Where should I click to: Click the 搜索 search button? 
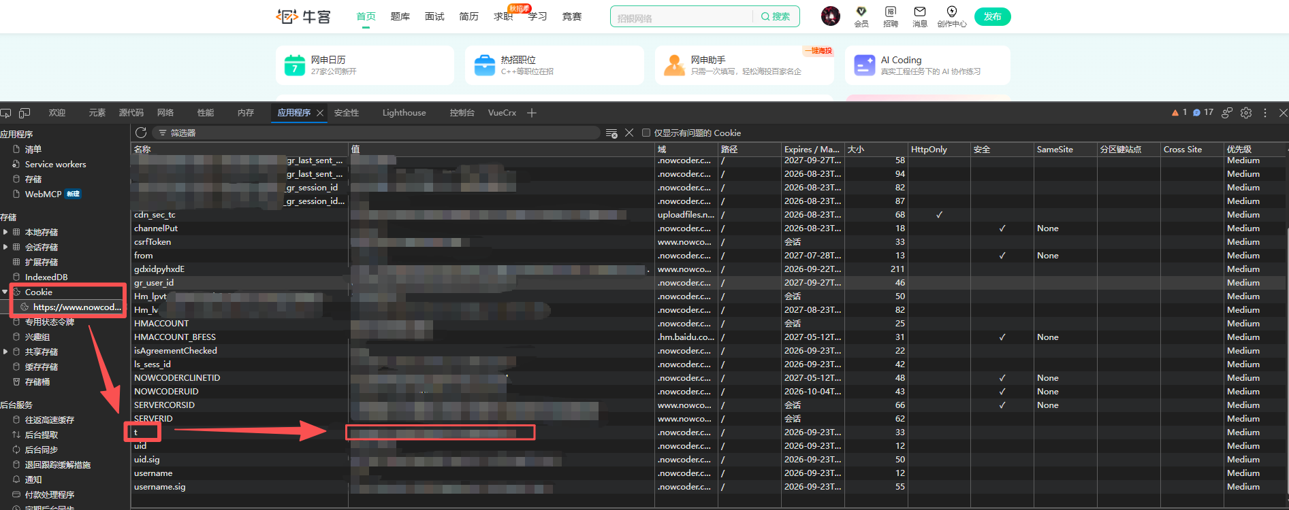coord(776,16)
